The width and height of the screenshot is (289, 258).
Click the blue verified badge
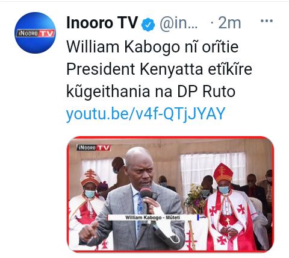click(x=148, y=24)
